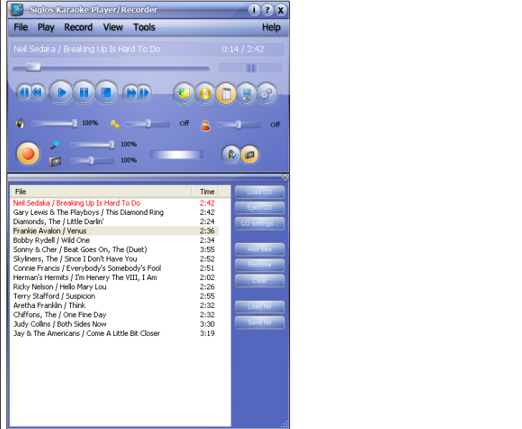Select Aretha Franklin / Think
The image size is (522, 429).
(115, 305)
